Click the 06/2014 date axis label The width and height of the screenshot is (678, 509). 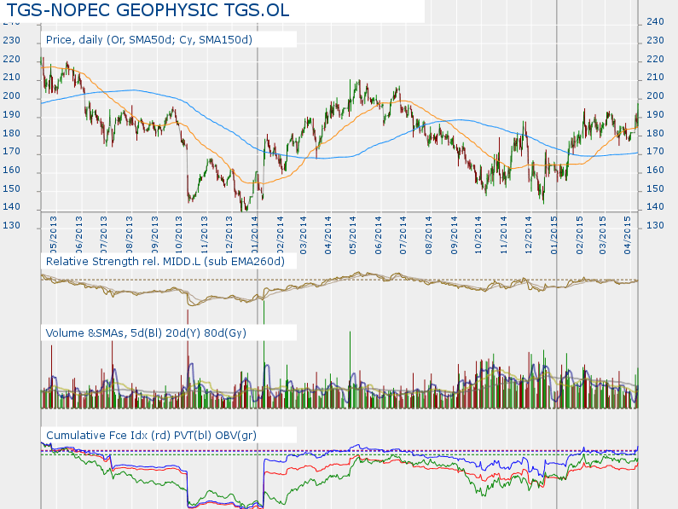click(379, 234)
